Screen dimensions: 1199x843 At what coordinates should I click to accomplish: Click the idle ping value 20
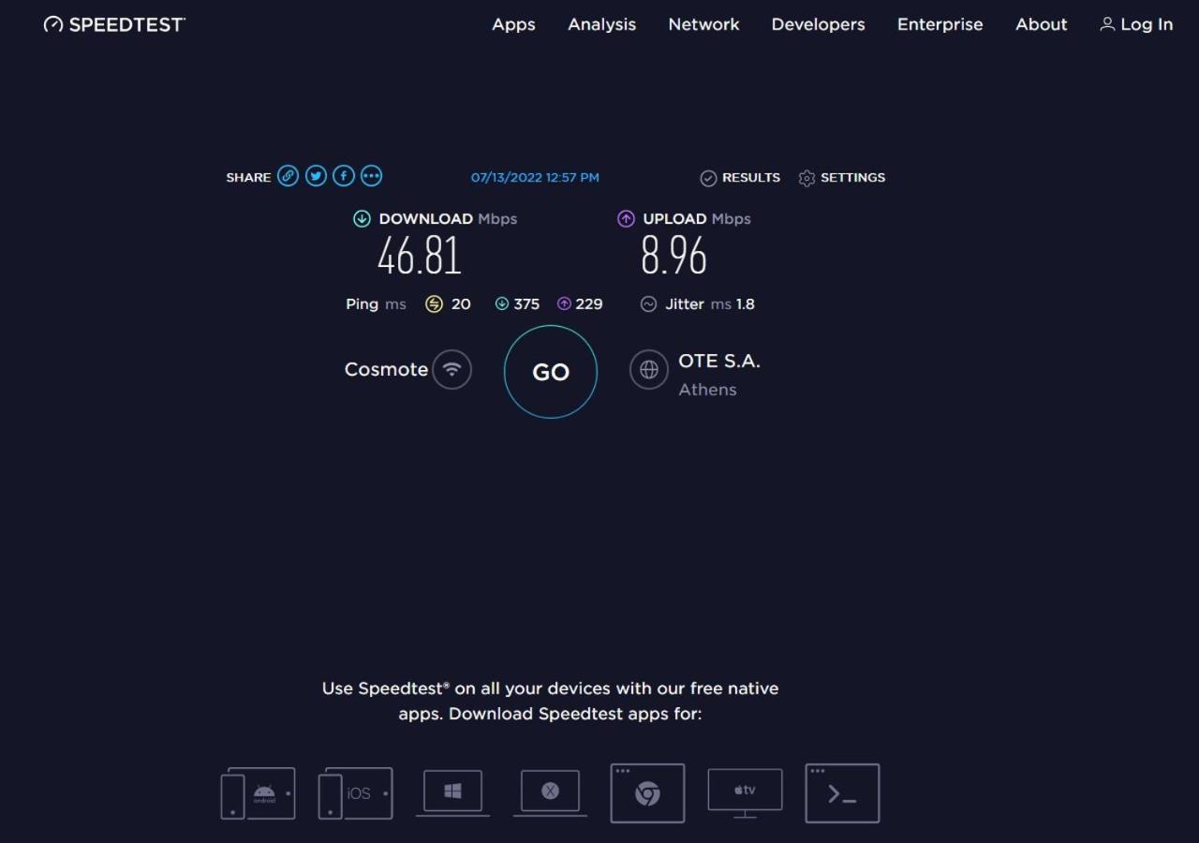tap(461, 304)
